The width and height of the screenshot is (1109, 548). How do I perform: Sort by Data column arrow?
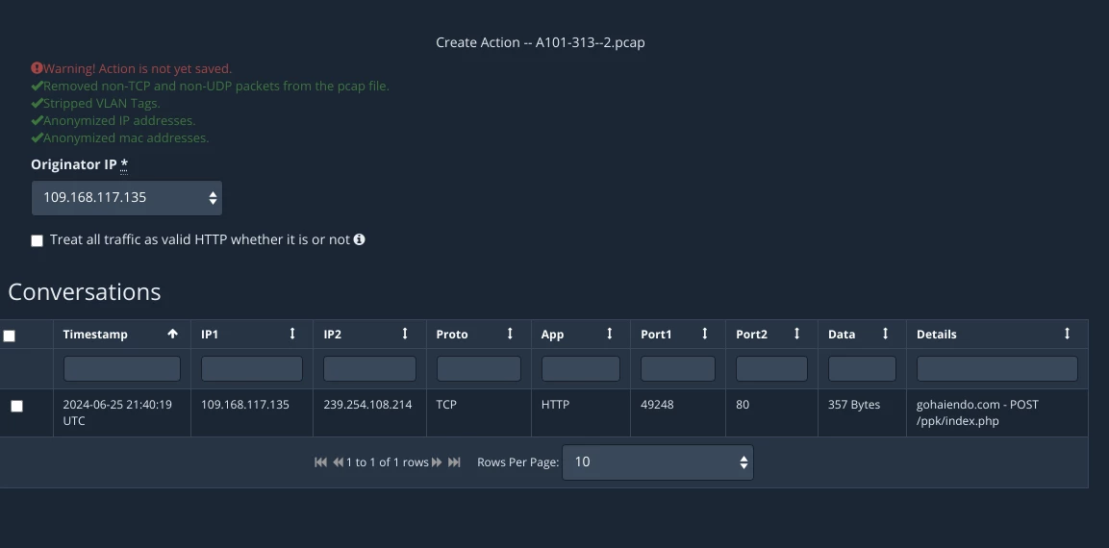coord(885,334)
